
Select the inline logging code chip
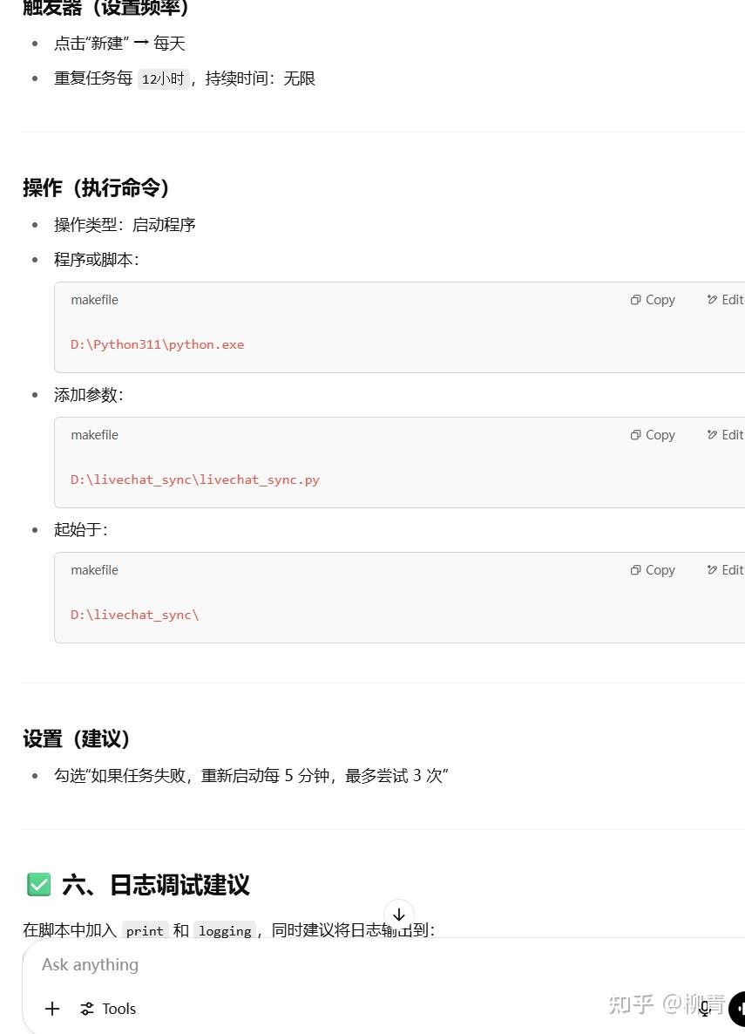[225, 930]
